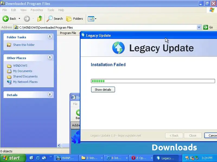Click the My Network Places icon

point(9,82)
